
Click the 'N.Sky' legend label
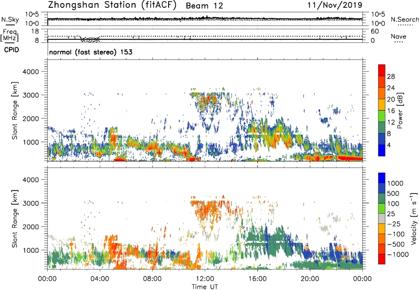pyautogui.click(x=10, y=19)
